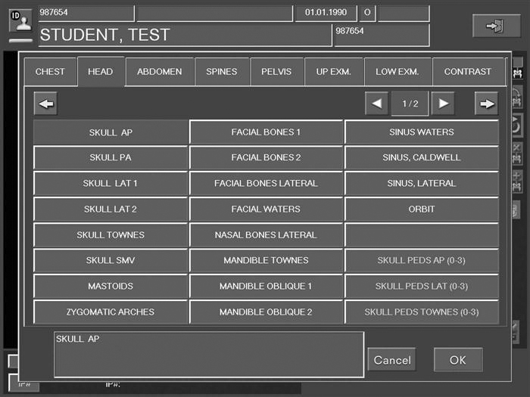530x397 pixels.
Task: Switch to the CONTRAST tab
Action: click(467, 72)
